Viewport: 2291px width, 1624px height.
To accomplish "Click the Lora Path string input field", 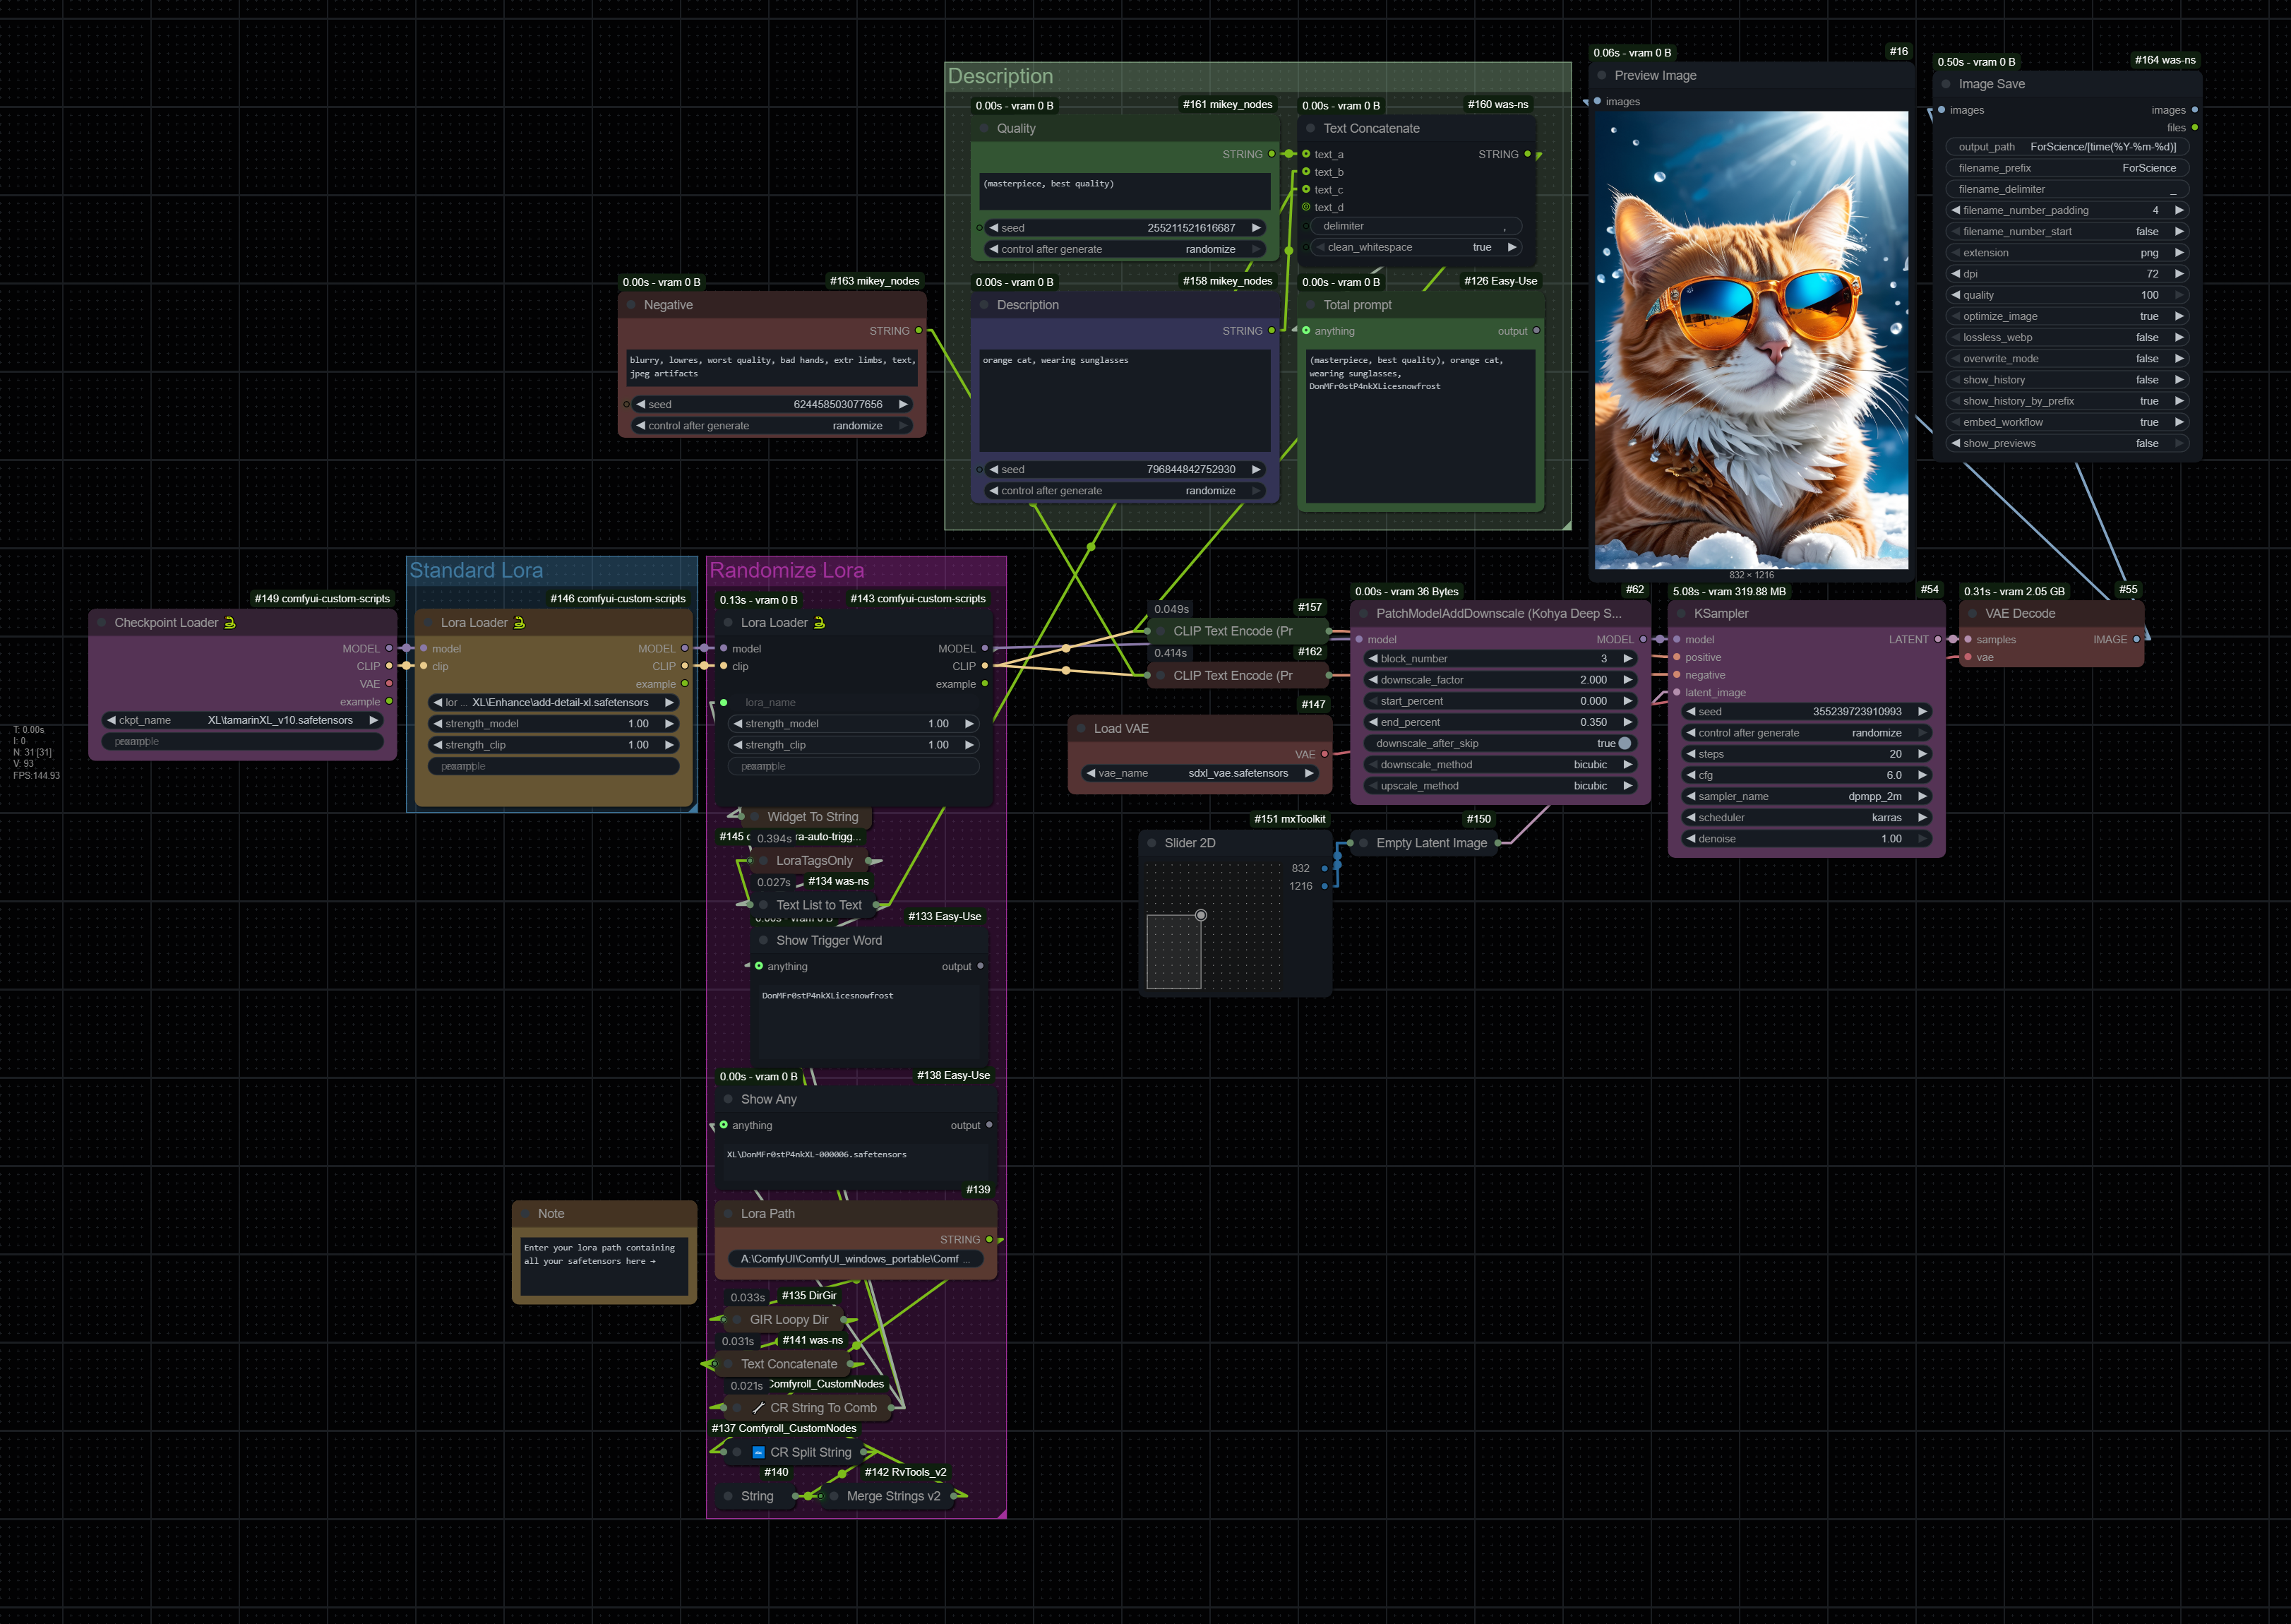I will [x=855, y=1259].
